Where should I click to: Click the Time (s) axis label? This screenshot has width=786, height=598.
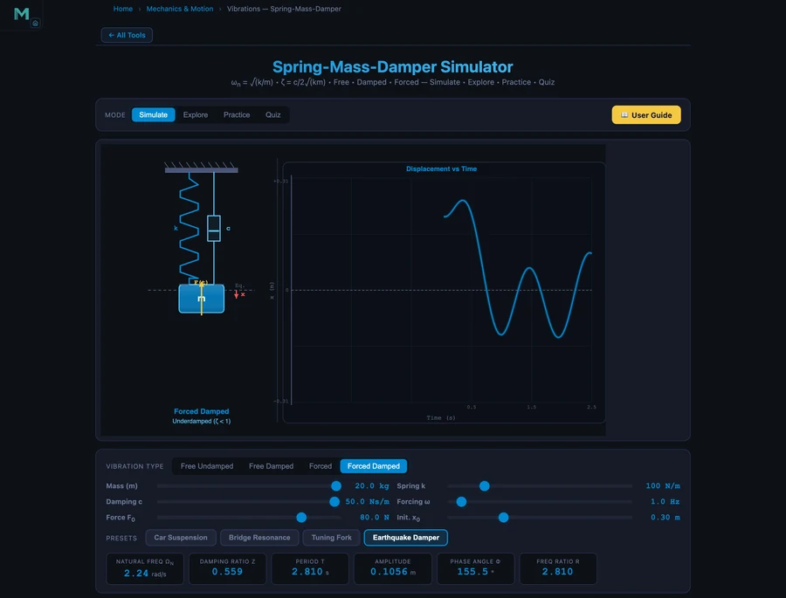tap(441, 417)
